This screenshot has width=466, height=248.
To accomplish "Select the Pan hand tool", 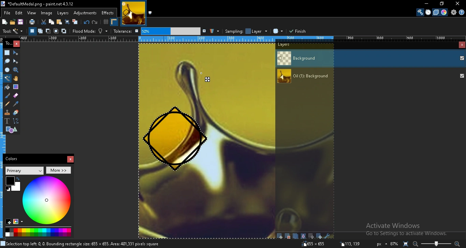I will click(16, 79).
